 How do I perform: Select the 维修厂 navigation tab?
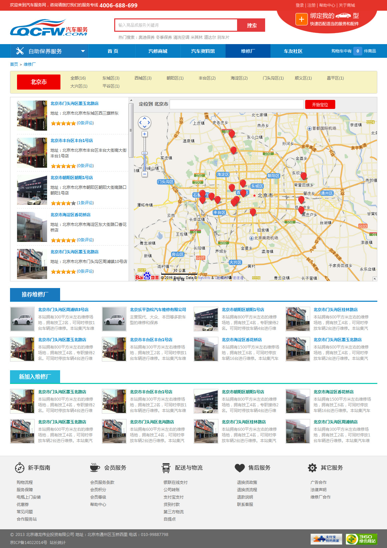[248, 51]
